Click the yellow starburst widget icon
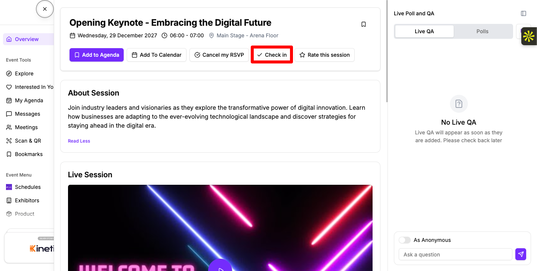 click(x=529, y=36)
